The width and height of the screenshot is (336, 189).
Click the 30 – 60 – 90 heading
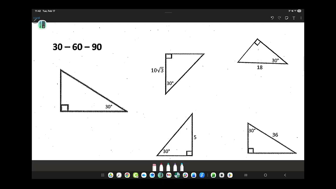[77, 47]
